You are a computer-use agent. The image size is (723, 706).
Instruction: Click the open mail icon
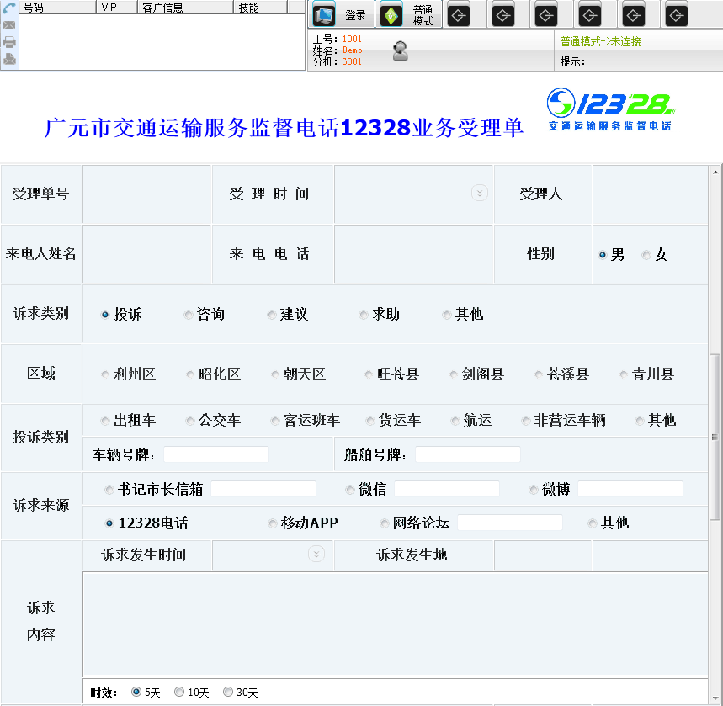click(9, 59)
